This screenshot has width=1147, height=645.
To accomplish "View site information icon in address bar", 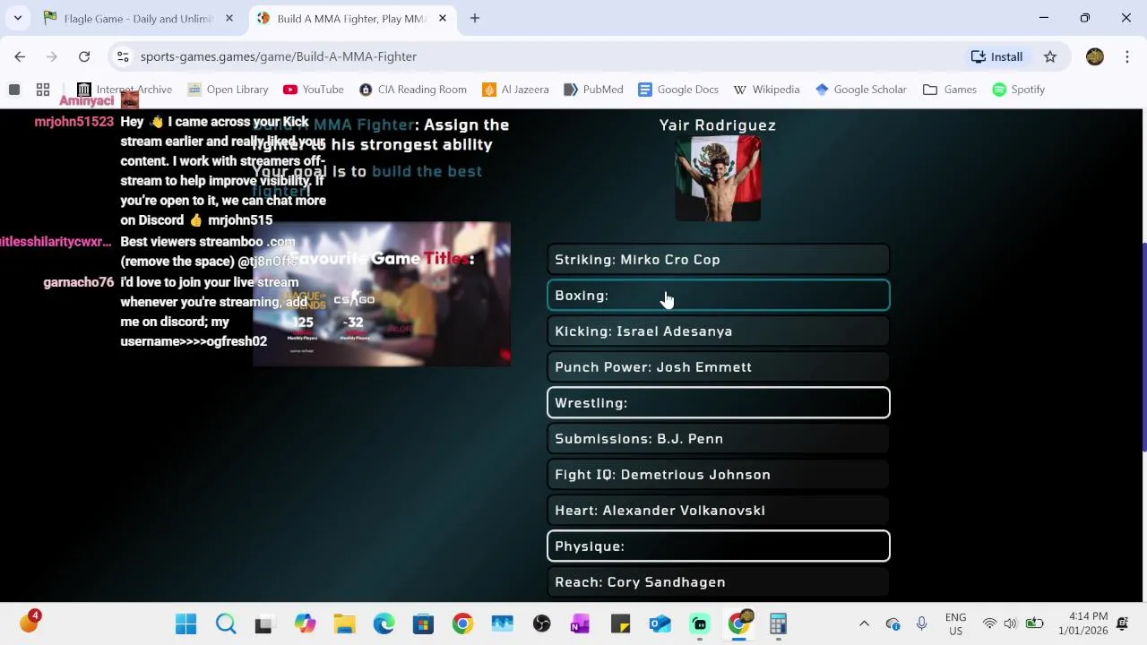I will click(x=123, y=56).
